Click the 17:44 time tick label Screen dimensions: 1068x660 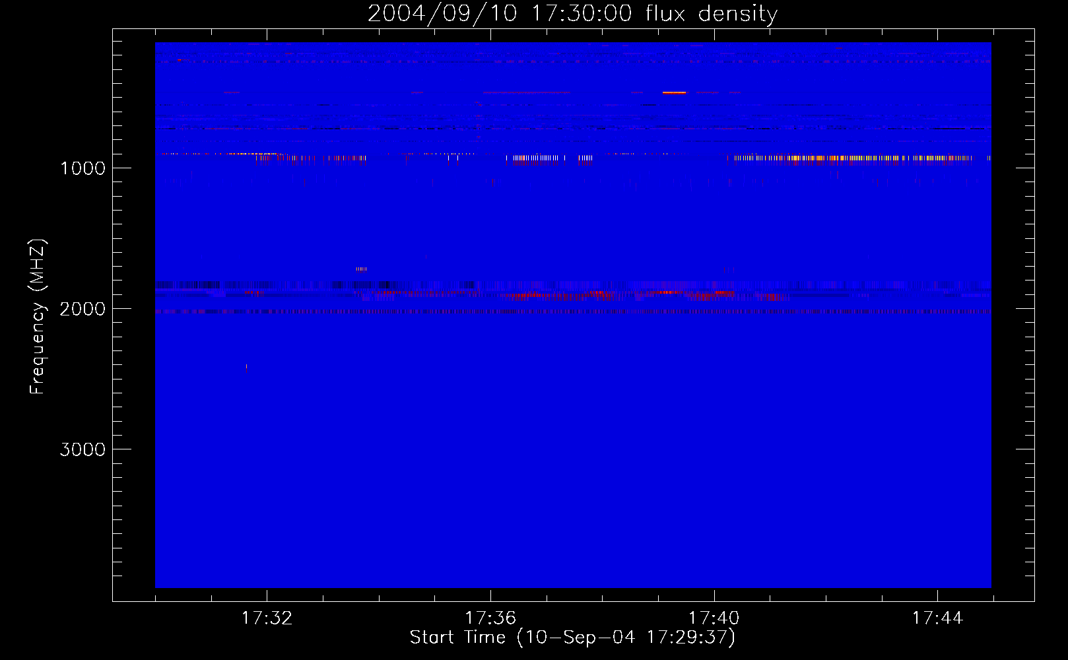click(937, 618)
